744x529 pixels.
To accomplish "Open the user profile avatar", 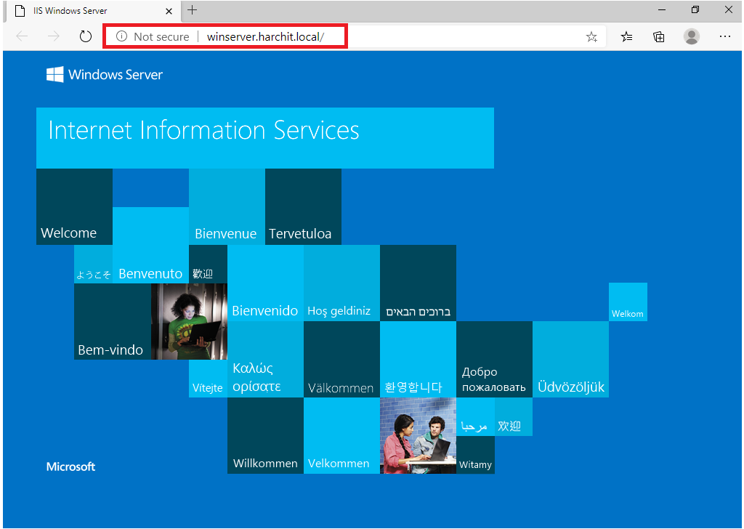I will pyautogui.click(x=692, y=36).
